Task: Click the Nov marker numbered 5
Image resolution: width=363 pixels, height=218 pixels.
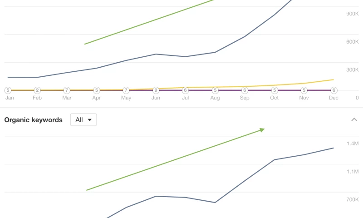Action: [x=304, y=90]
